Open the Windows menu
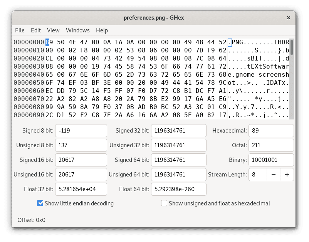The height and width of the screenshot is (242, 309). coord(77,30)
